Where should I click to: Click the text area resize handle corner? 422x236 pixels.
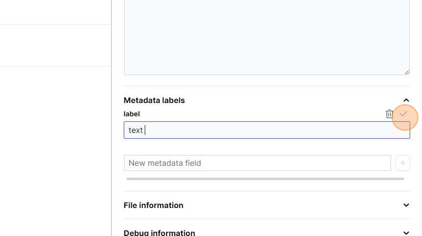tap(407, 72)
